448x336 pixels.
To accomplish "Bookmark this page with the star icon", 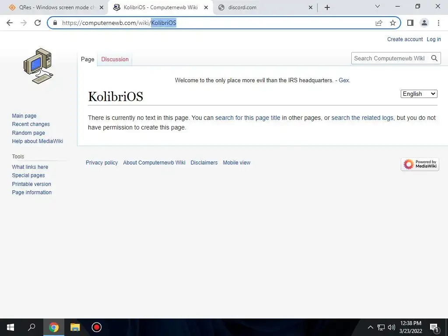I will [393, 23].
